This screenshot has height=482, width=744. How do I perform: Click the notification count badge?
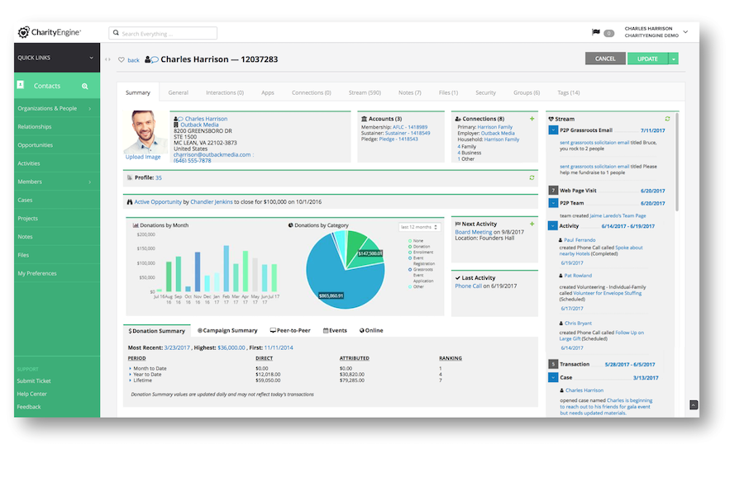click(x=608, y=33)
